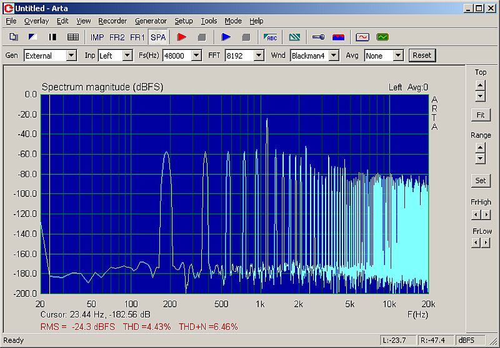Image resolution: width=500 pixels, height=348 pixels.
Task: Click the 'Left Avg:0' plot label
Action: click(408, 87)
